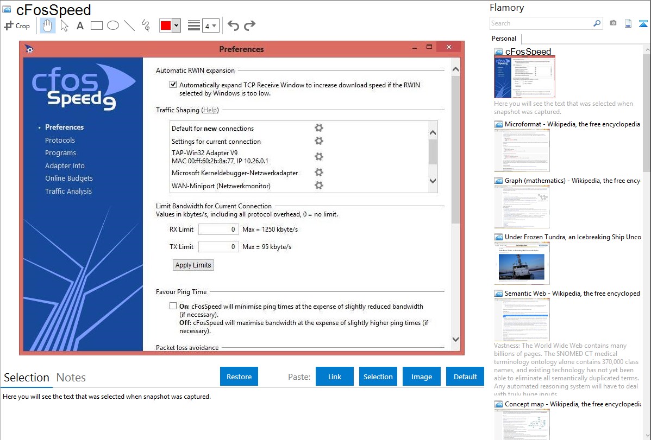Click down arrow of adapter list scrollbar
The image size is (651, 440).
click(433, 181)
